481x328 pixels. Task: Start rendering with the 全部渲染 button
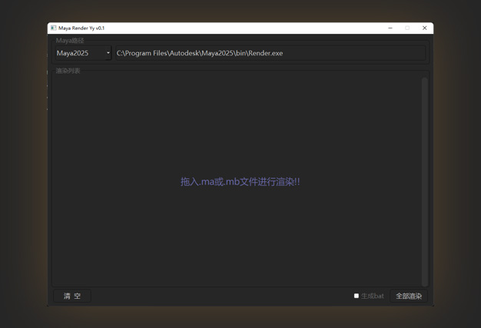coord(408,296)
